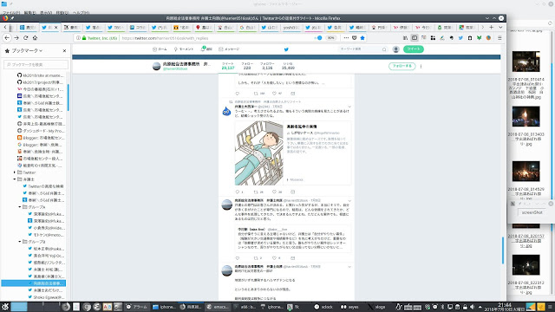Close the active Twitter tab
Viewport: 555px width, 312px height.
pos(55,27)
